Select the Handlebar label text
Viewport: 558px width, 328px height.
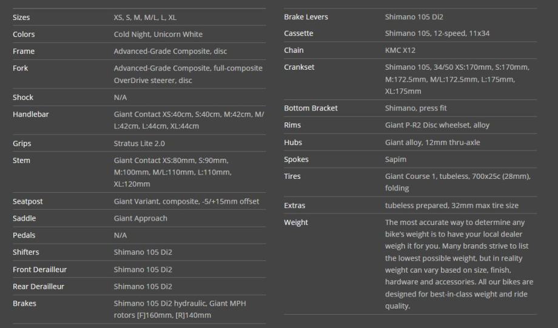[x=30, y=114]
